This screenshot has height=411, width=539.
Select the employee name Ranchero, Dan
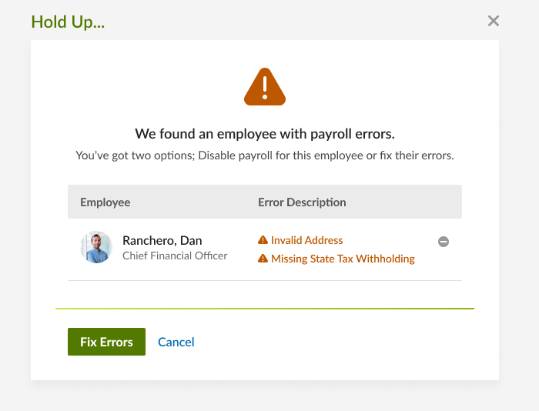162,241
